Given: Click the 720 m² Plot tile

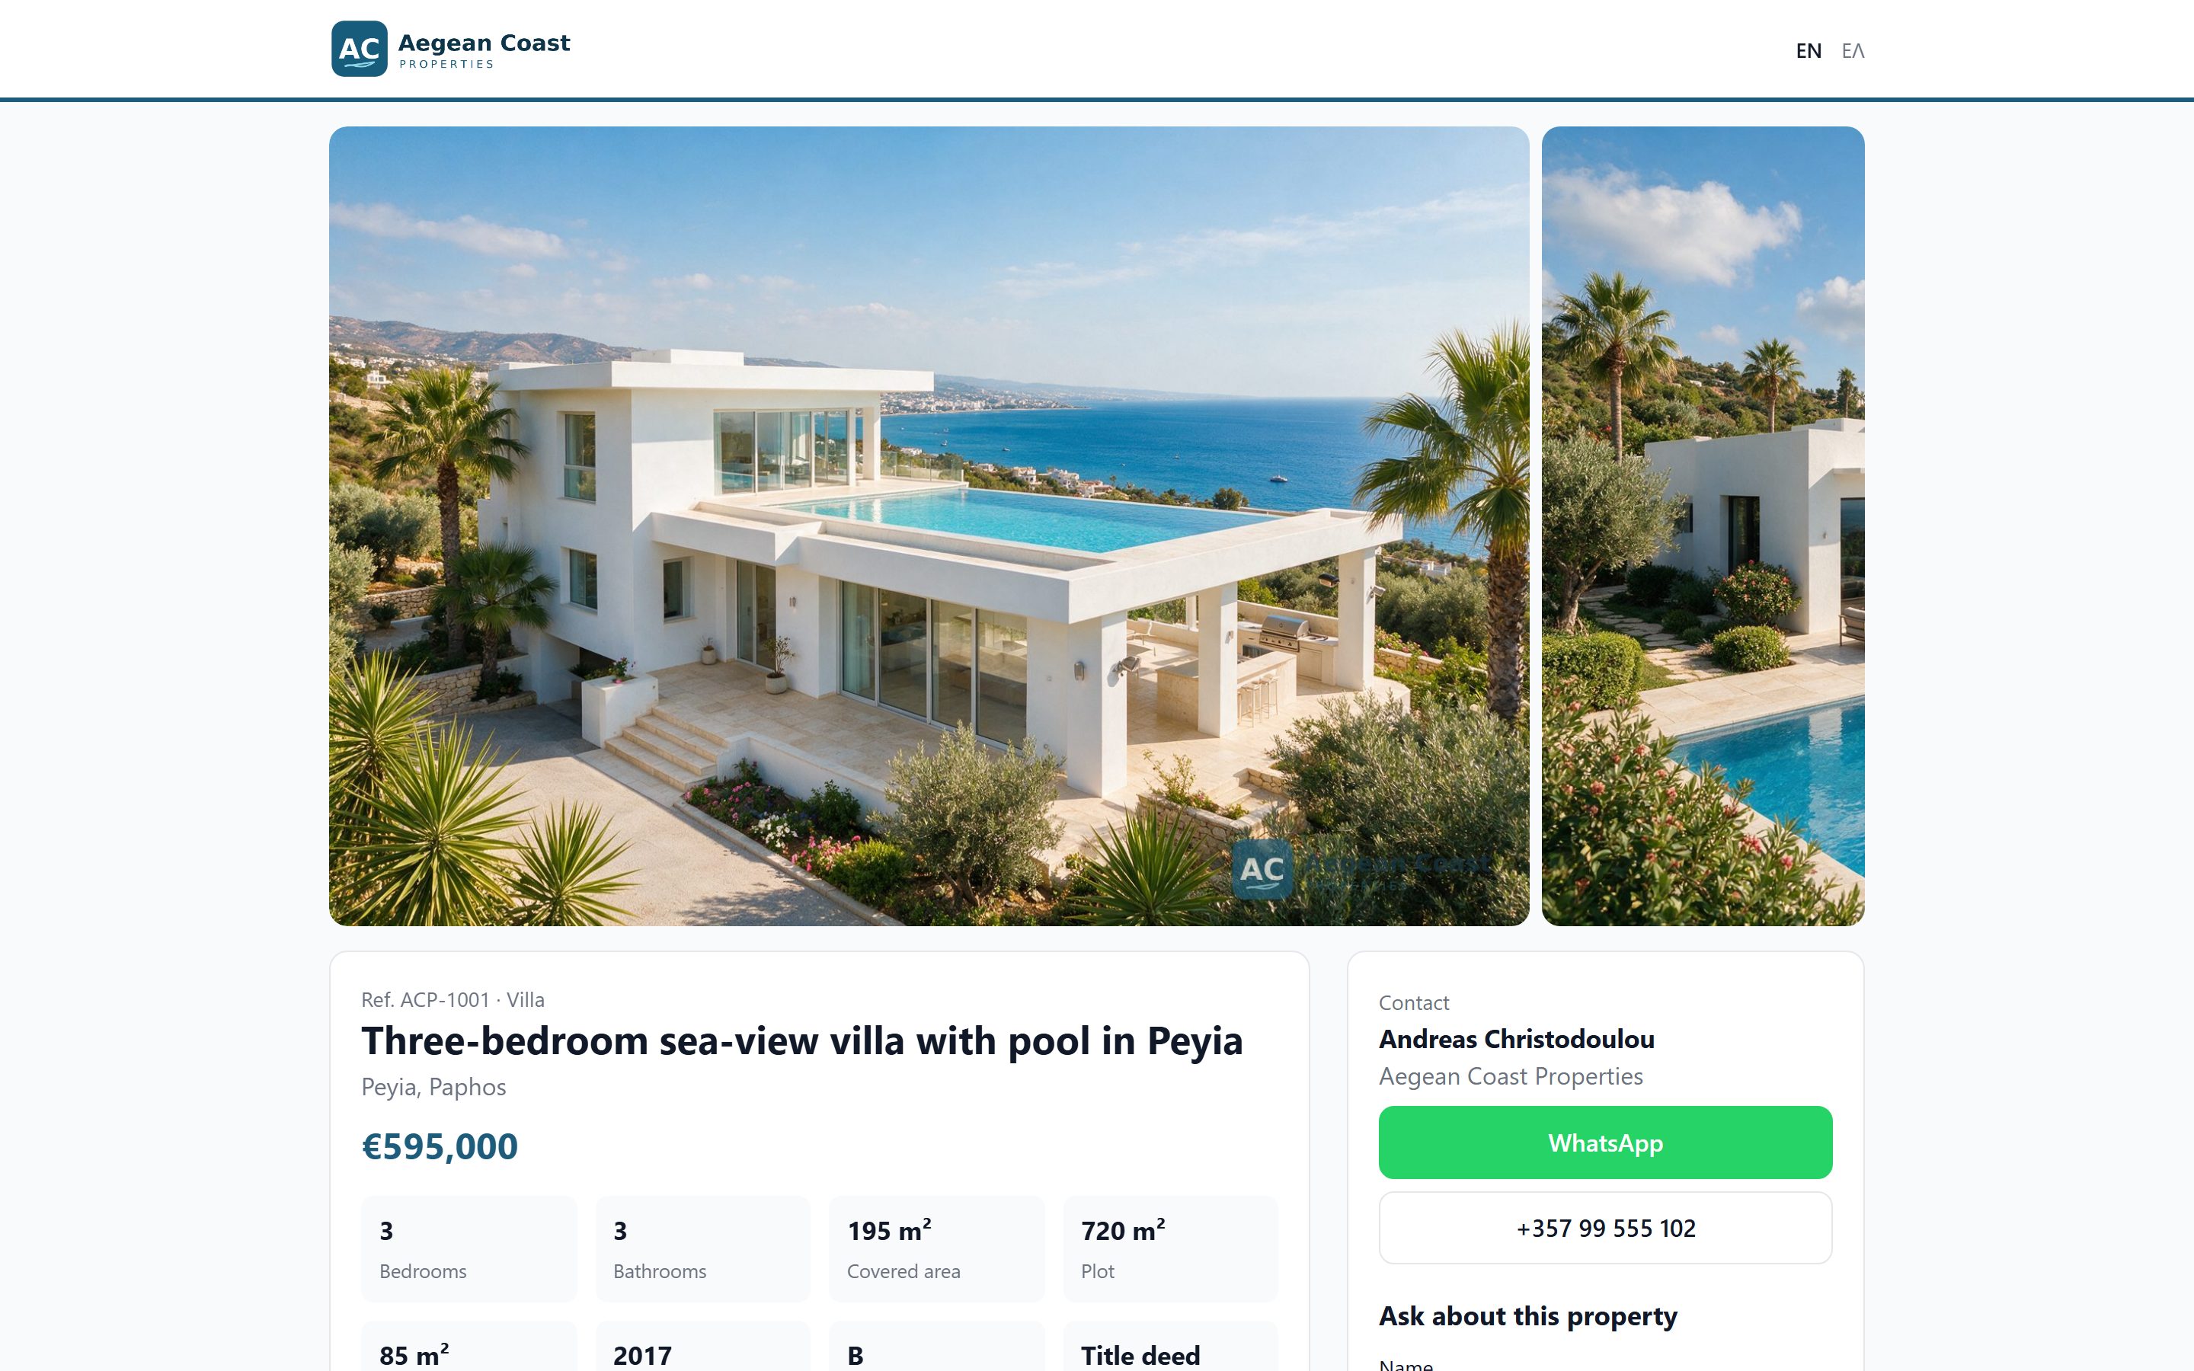Looking at the screenshot, I should (x=1170, y=1248).
